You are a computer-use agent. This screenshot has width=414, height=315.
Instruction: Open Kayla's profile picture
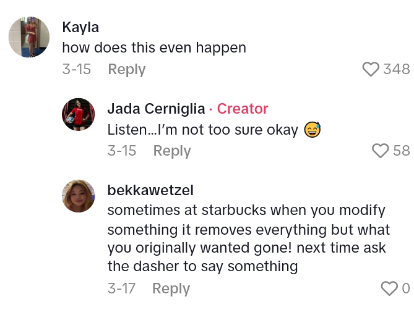point(29,37)
